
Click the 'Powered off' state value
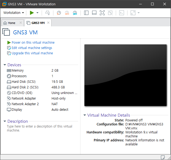[x=134, y=120]
